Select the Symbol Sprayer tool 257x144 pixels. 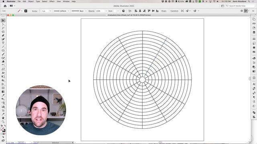click(x=3, y=103)
